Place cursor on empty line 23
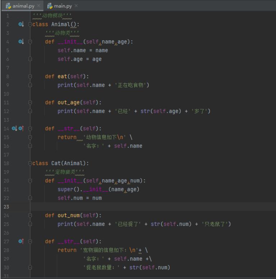Viewport: 276px width, 279px height. 144,207
